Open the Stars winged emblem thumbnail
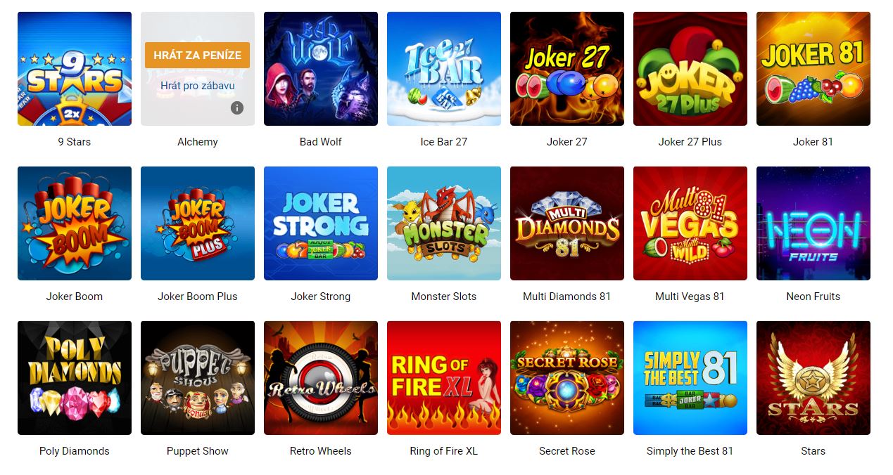This screenshot has height=475, width=893. click(813, 378)
